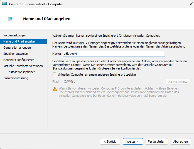Proceed with the Weiter button
This screenshot has height=149, width=194.
click(133, 141)
